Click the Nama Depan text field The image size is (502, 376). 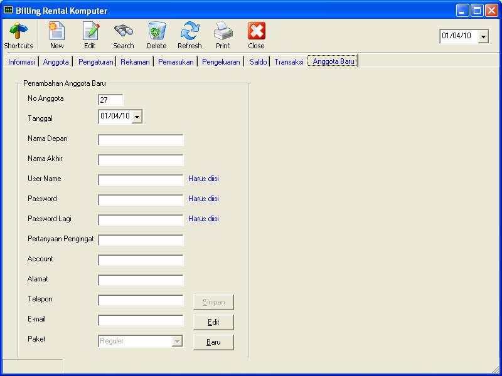(141, 140)
